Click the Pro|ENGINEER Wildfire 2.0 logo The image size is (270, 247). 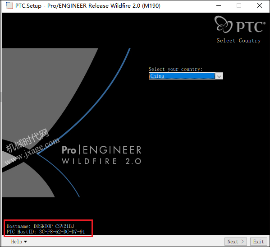click(x=101, y=155)
